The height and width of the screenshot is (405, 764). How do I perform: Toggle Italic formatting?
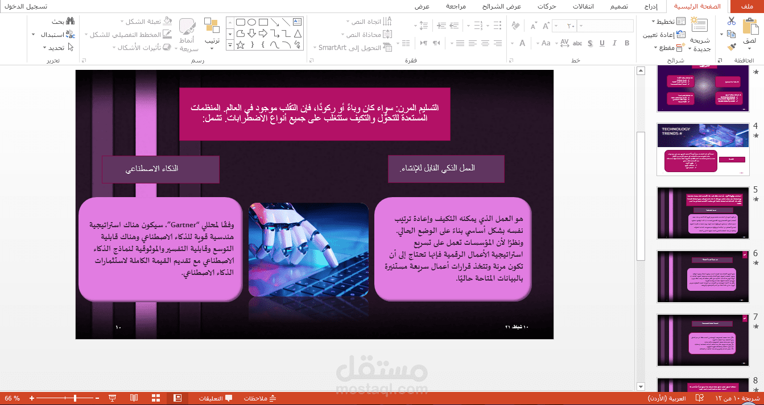613,43
